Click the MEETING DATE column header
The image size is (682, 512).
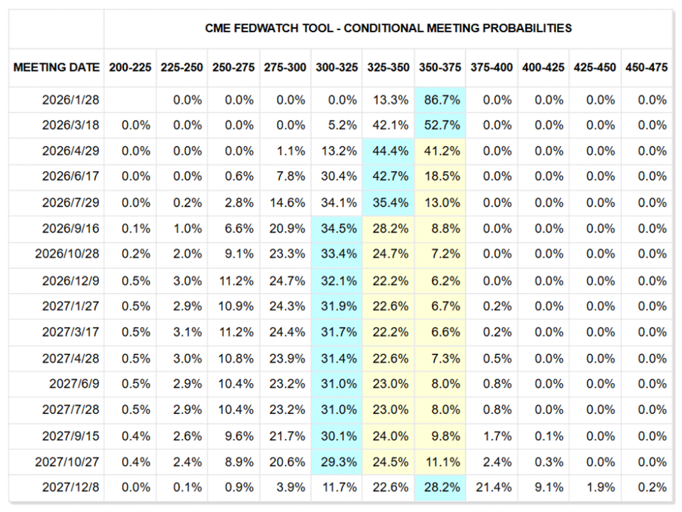[x=57, y=67]
